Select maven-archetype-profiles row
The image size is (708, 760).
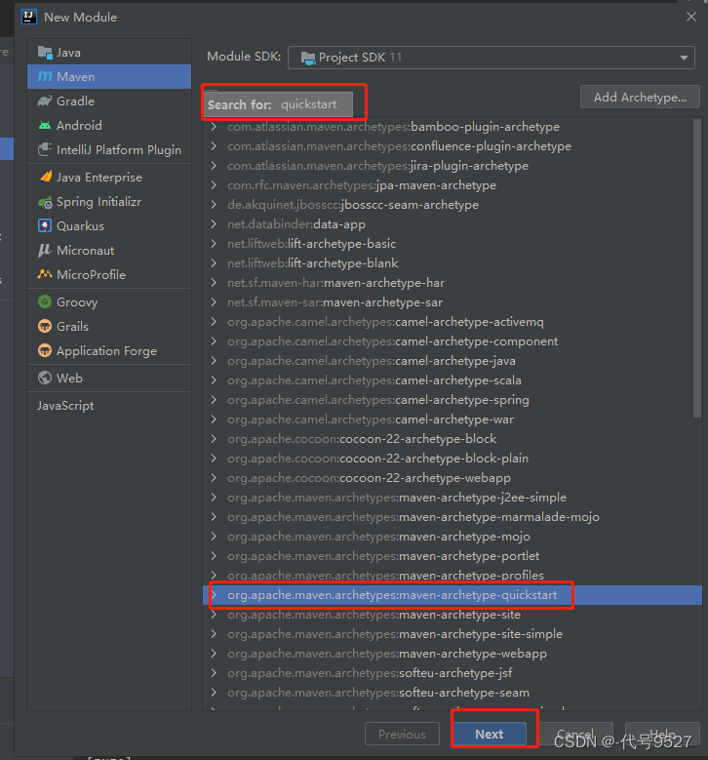tap(452, 576)
